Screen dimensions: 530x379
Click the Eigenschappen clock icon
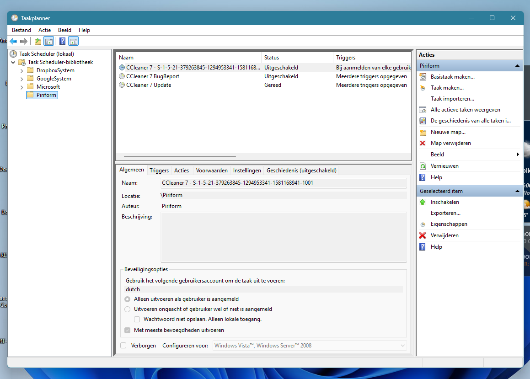point(423,224)
